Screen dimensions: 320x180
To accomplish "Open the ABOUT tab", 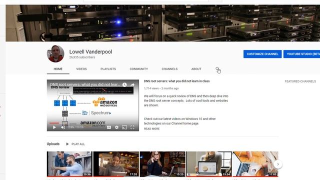I will coord(196,69).
